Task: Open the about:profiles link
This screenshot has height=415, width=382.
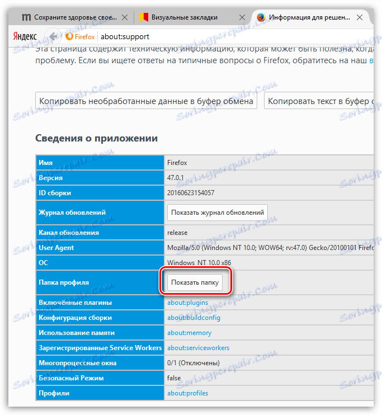Action: [188, 393]
